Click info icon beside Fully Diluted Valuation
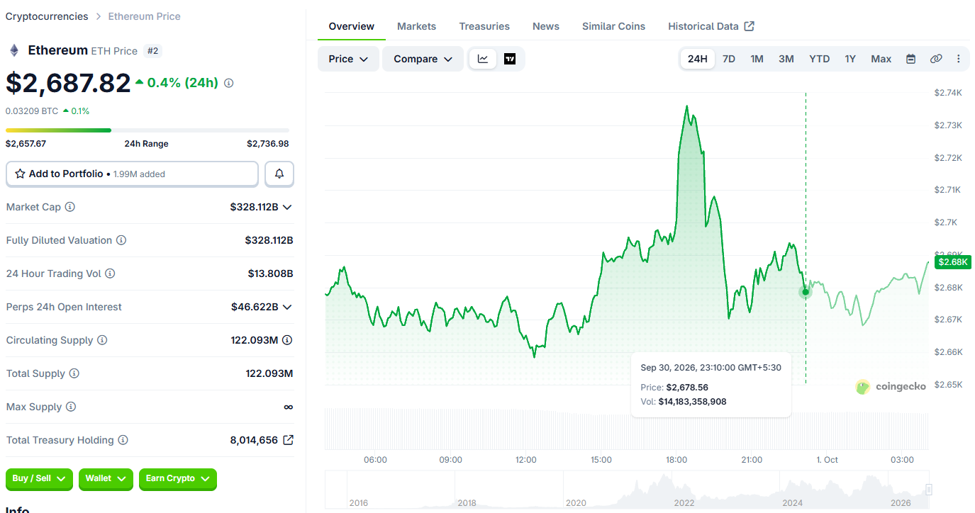Viewport: 975px width, 513px height. (121, 240)
